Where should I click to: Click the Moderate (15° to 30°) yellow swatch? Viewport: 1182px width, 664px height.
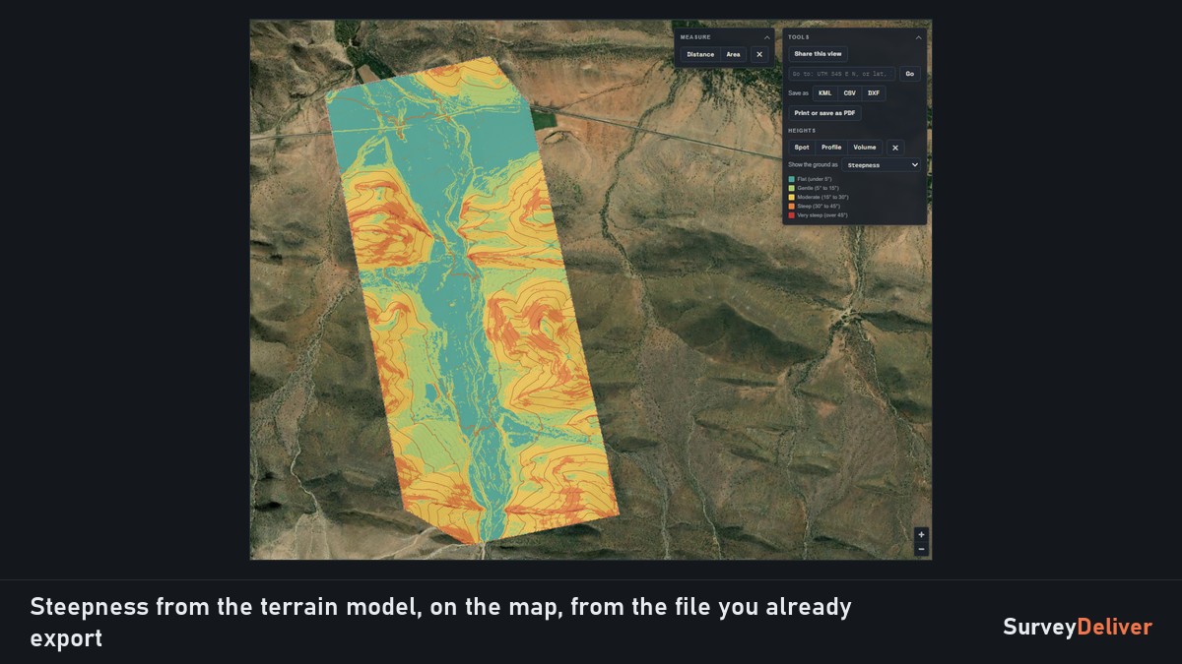pos(791,197)
